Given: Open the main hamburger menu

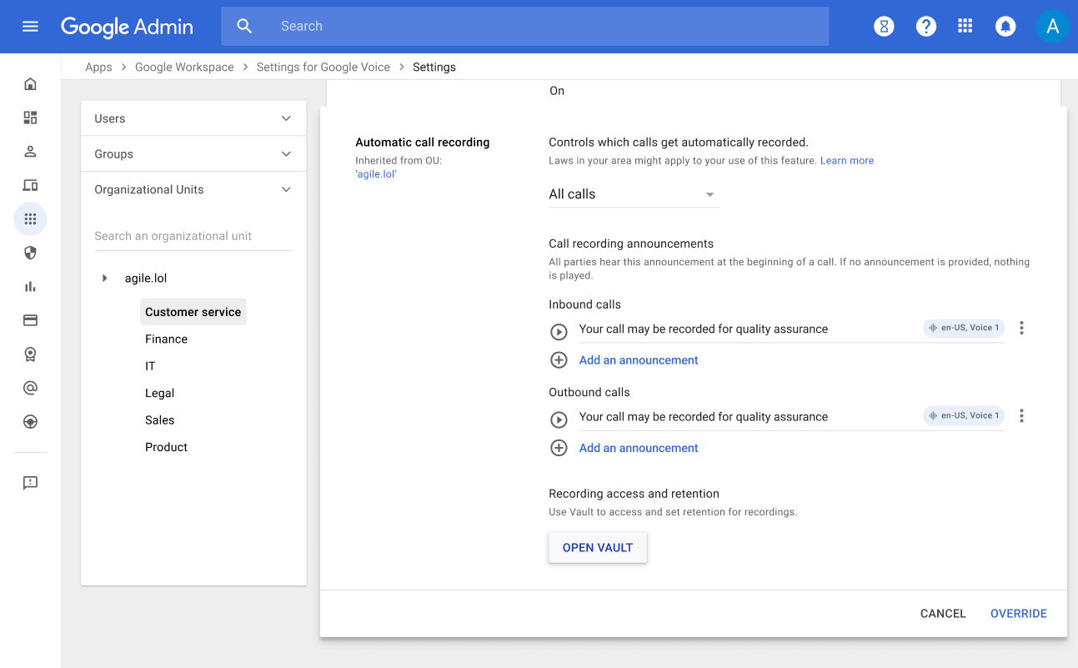Looking at the screenshot, I should click(x=30, y=26).
